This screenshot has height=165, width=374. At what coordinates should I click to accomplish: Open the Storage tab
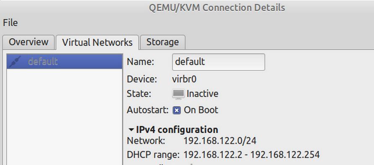(163, 42)
